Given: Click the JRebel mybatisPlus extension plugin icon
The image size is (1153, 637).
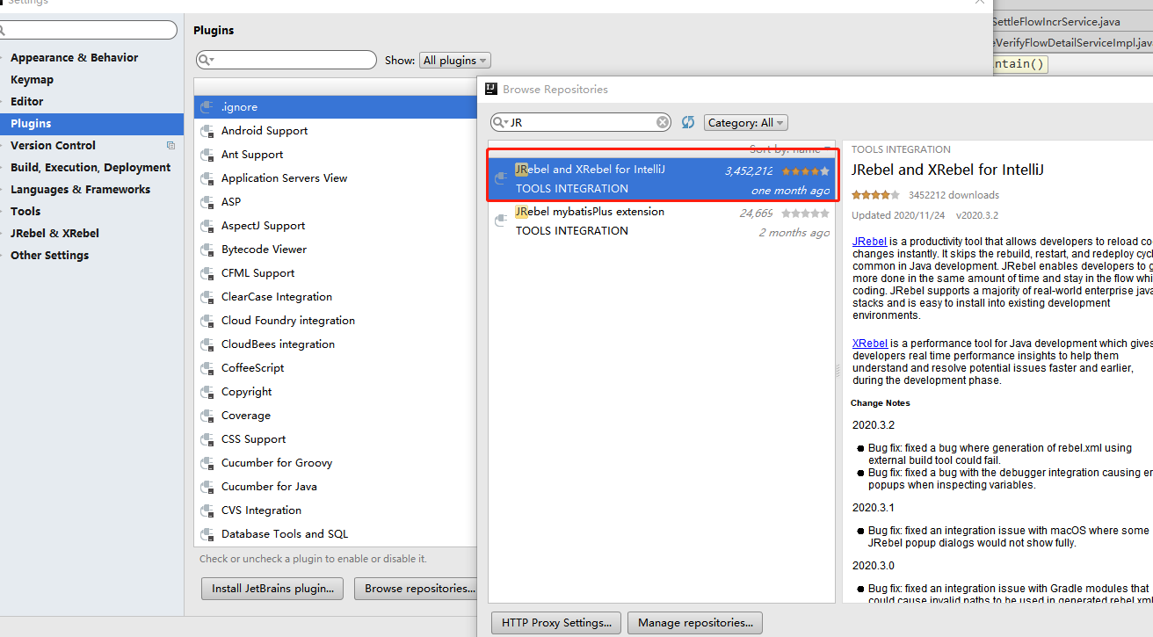Looking at the screenshot, I should tap(502, 221).
